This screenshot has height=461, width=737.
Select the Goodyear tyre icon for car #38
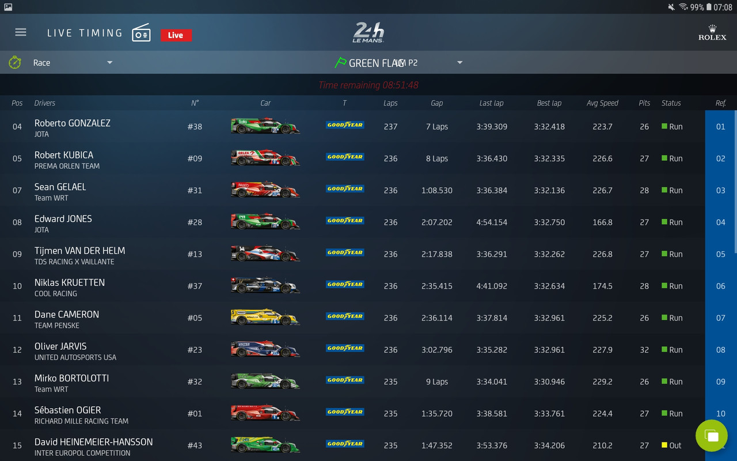click(x=344, y=124)
